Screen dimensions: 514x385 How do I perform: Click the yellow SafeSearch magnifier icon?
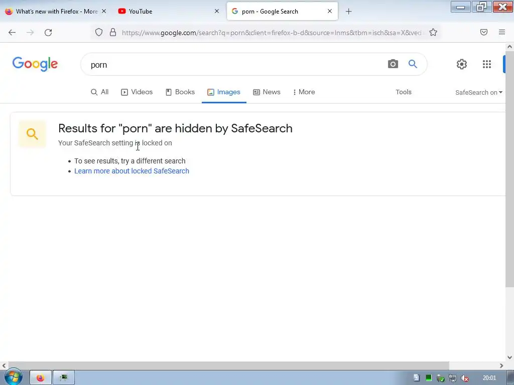click(32, 134)
